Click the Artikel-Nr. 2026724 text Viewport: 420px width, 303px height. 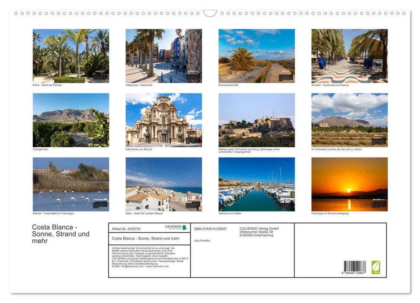point(126,228)
